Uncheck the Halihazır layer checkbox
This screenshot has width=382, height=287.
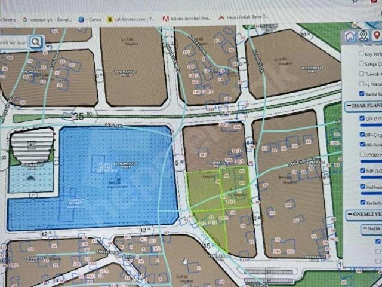click(363, 187)
